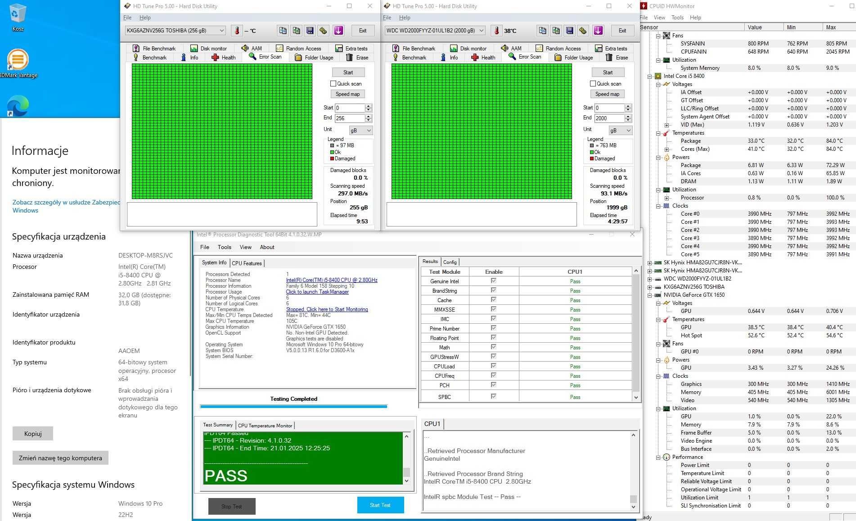Open Help menu in Toshiba HD Tune
The height and width of the screenshot is (521, 856).
pyautogui.click(x=145, y=18)
